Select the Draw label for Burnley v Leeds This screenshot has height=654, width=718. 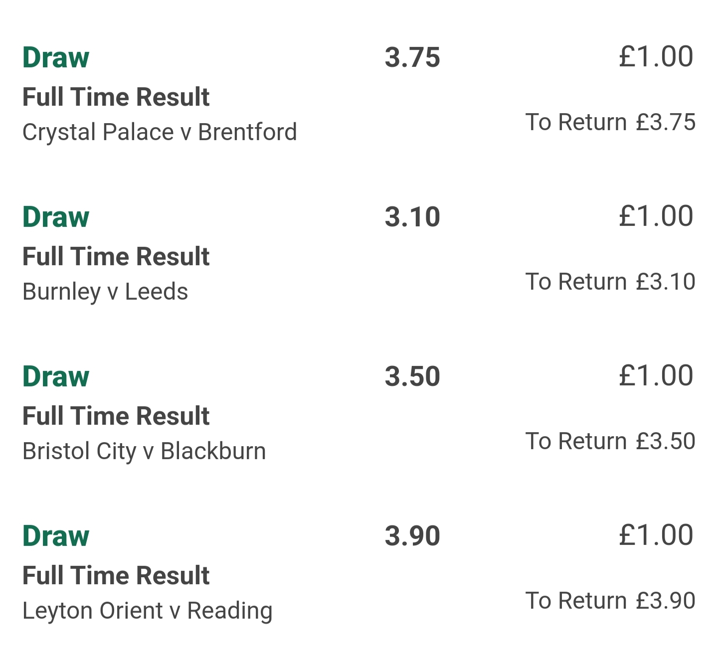pos(56,217)
